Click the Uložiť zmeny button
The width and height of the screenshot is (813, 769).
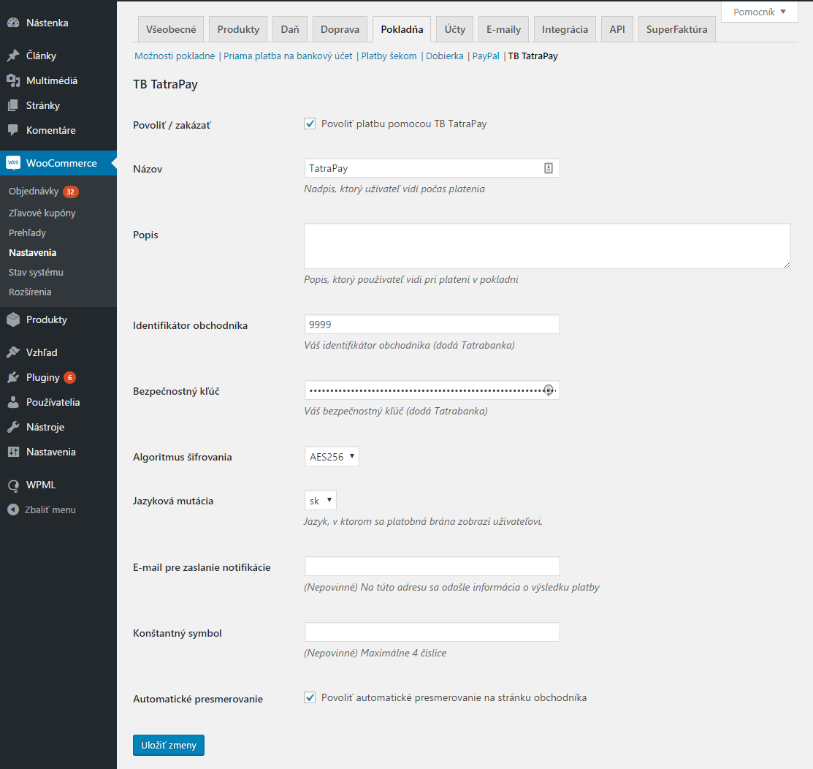pos(168,745)
